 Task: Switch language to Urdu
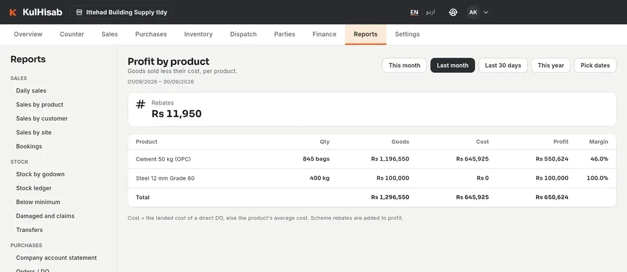(430, 12)
